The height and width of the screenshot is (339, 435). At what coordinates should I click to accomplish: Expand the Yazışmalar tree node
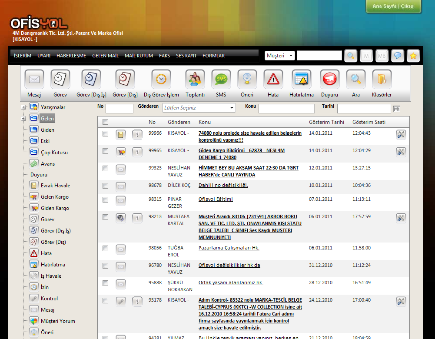23,107
